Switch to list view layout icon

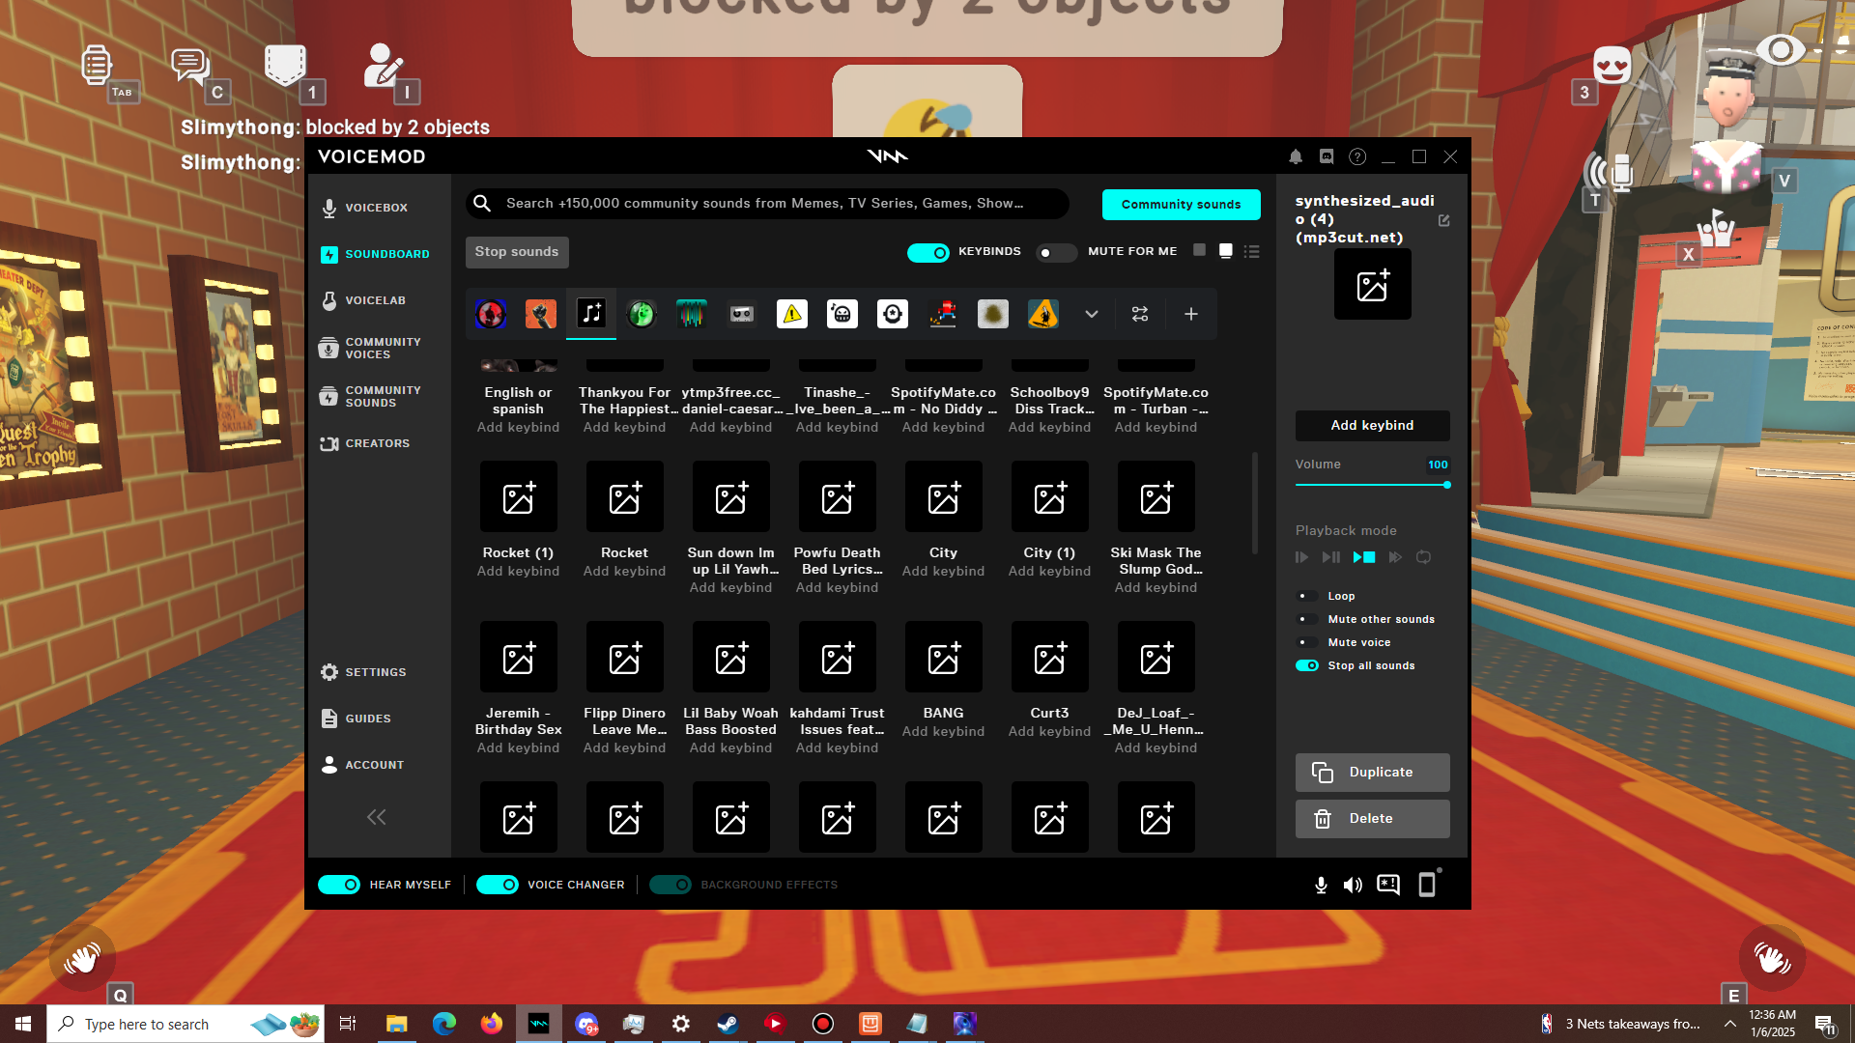point(1252,251)
